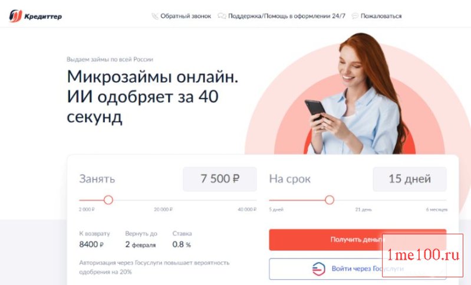This screenshot has width=471, height=285.
Task: Click the 21 день mark on term slider
Action: pos(364,209)
